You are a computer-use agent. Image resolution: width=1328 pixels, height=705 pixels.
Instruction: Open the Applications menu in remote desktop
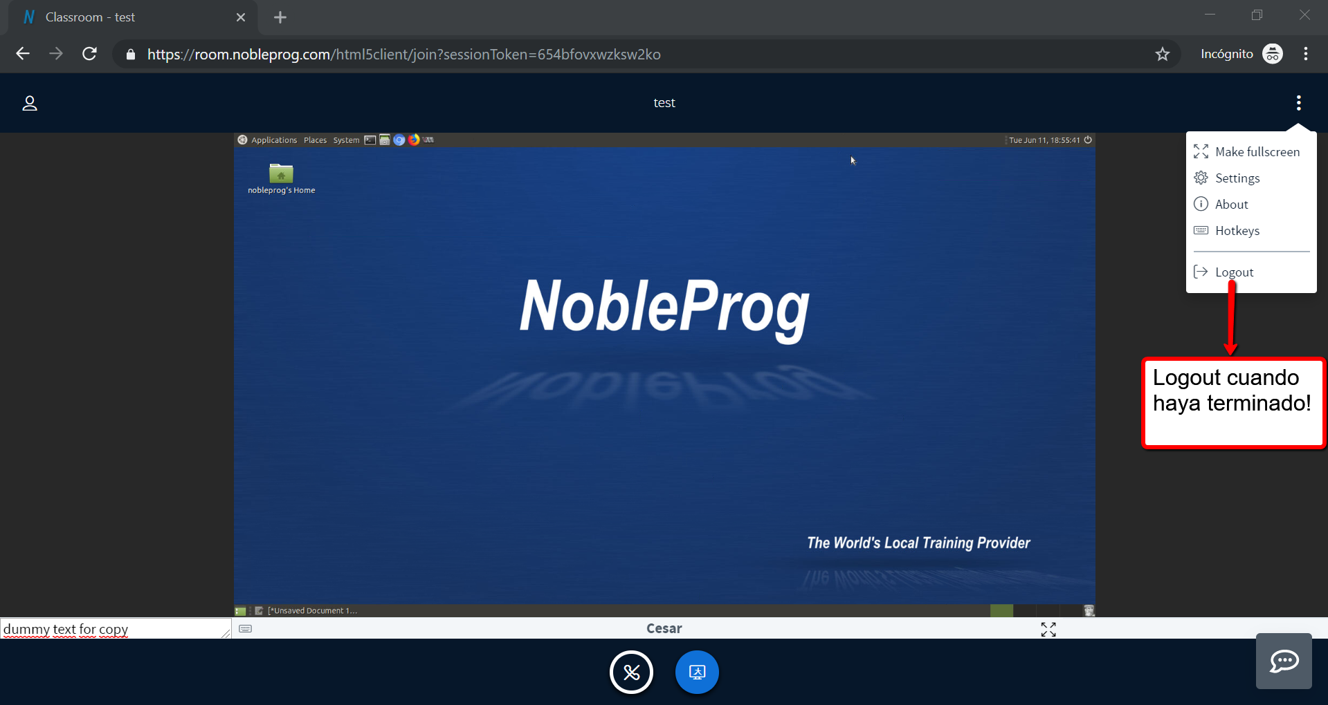tap(274, 140)
